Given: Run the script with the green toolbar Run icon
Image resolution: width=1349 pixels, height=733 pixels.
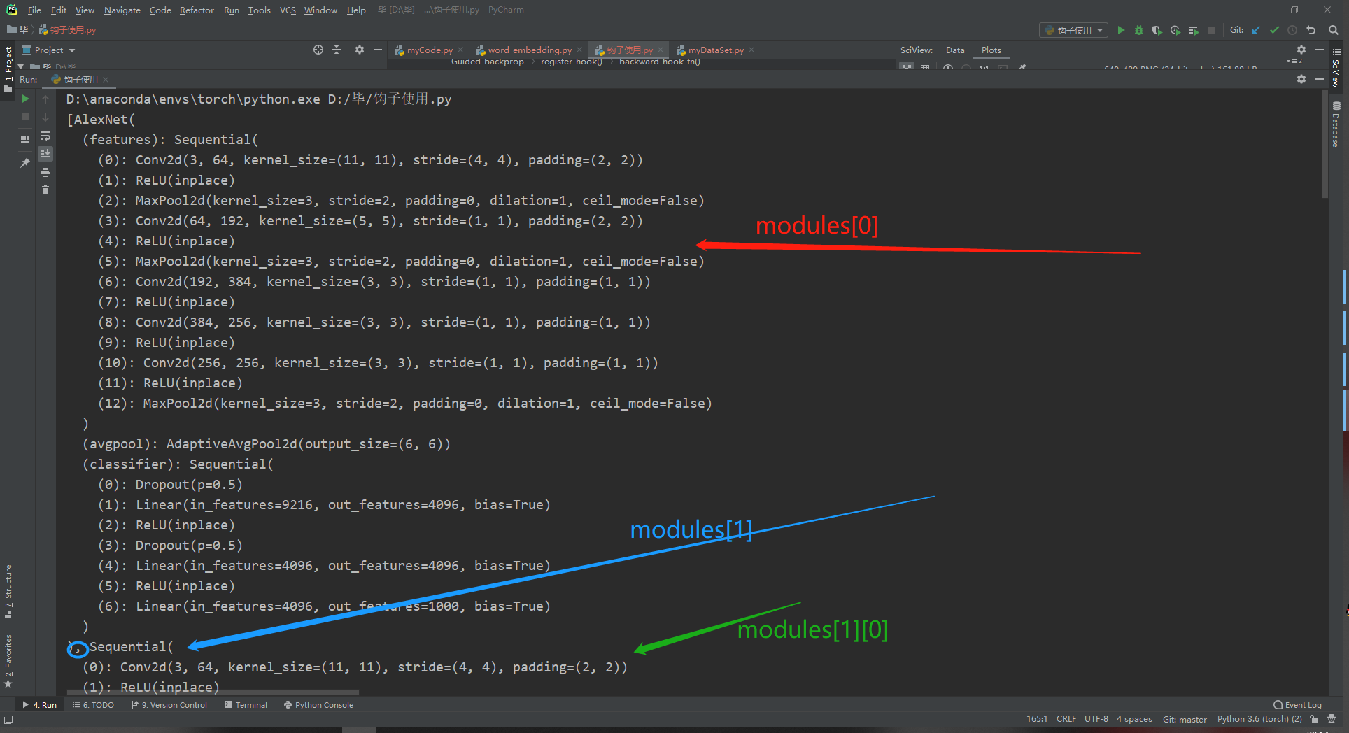Looking at the screenshot, I should click(1121, 30).
